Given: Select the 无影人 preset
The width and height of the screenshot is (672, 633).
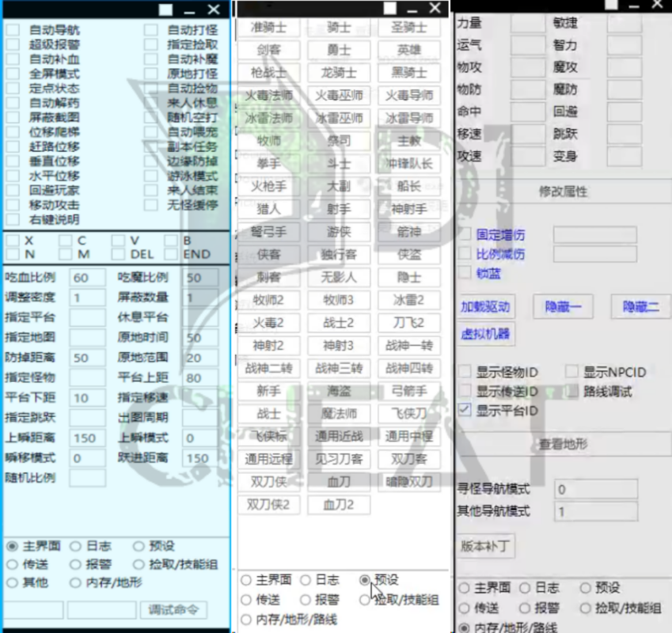Looking at the screenshot, I should 339,277.
